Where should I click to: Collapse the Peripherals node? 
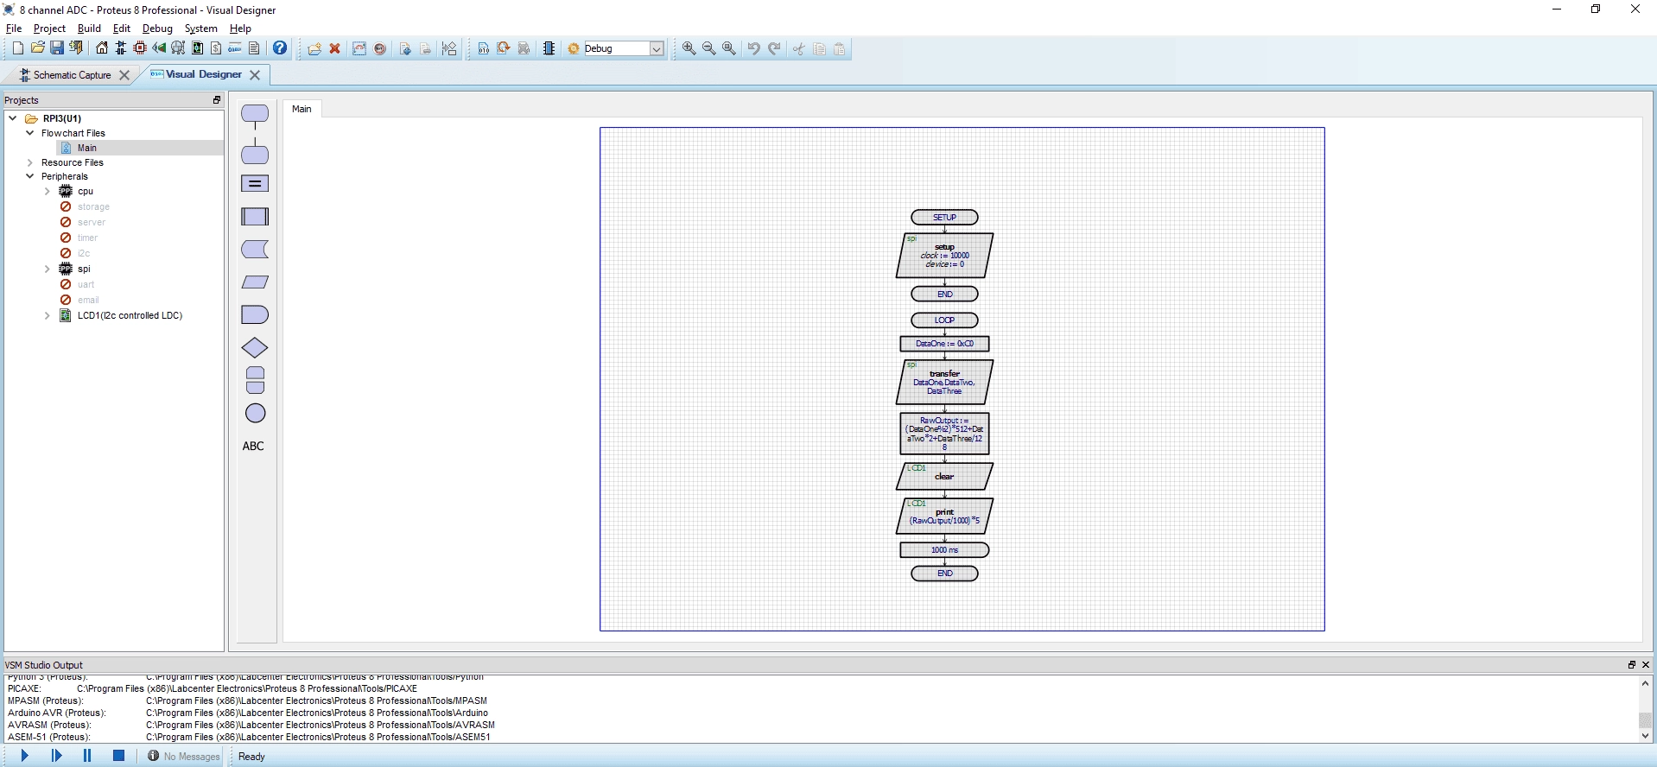tap(30, 176)
